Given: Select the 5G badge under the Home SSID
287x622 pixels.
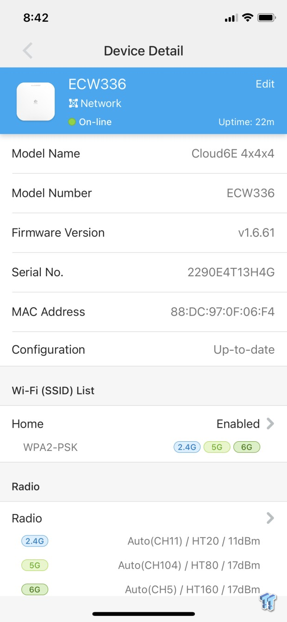Looking at the screenshot, I should (x=217, y=447).
